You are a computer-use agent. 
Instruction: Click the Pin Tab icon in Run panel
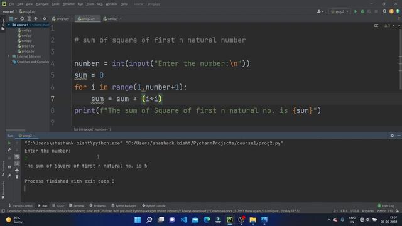point(9,176)
